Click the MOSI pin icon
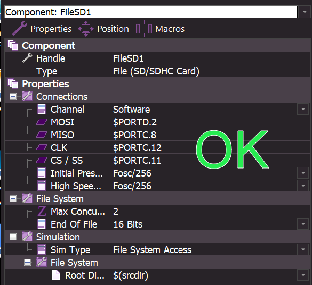The image size is (312, 285). pos(42,122)
